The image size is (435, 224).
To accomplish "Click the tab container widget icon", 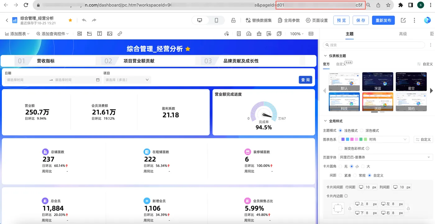I will click(89, 34).
